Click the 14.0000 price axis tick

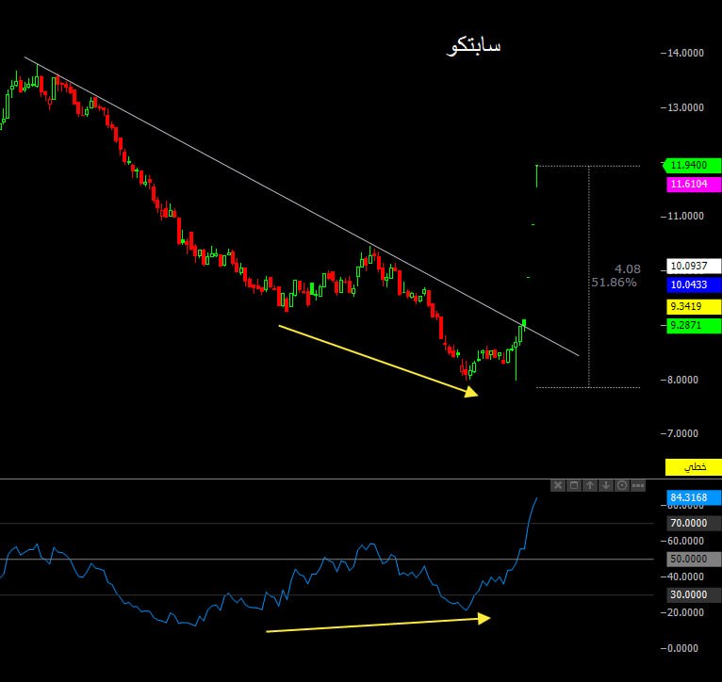pos(685,53)
